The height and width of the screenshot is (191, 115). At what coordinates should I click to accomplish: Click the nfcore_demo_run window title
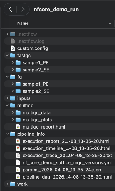coord(56,10)
